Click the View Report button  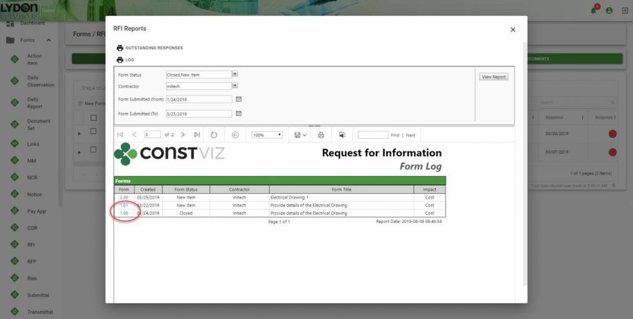[493, 77]
